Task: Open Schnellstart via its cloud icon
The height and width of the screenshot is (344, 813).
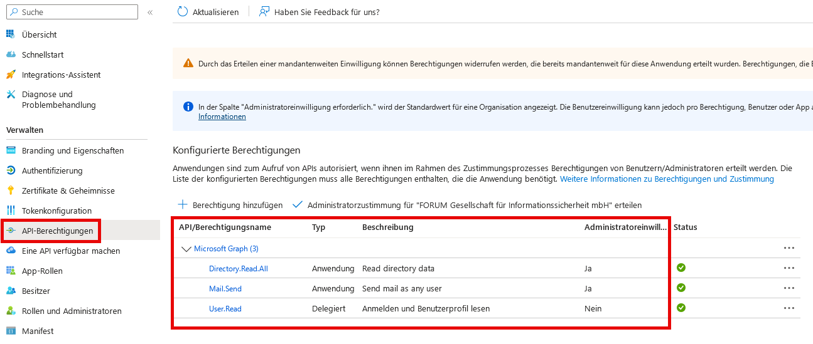Action: (11, 55)
